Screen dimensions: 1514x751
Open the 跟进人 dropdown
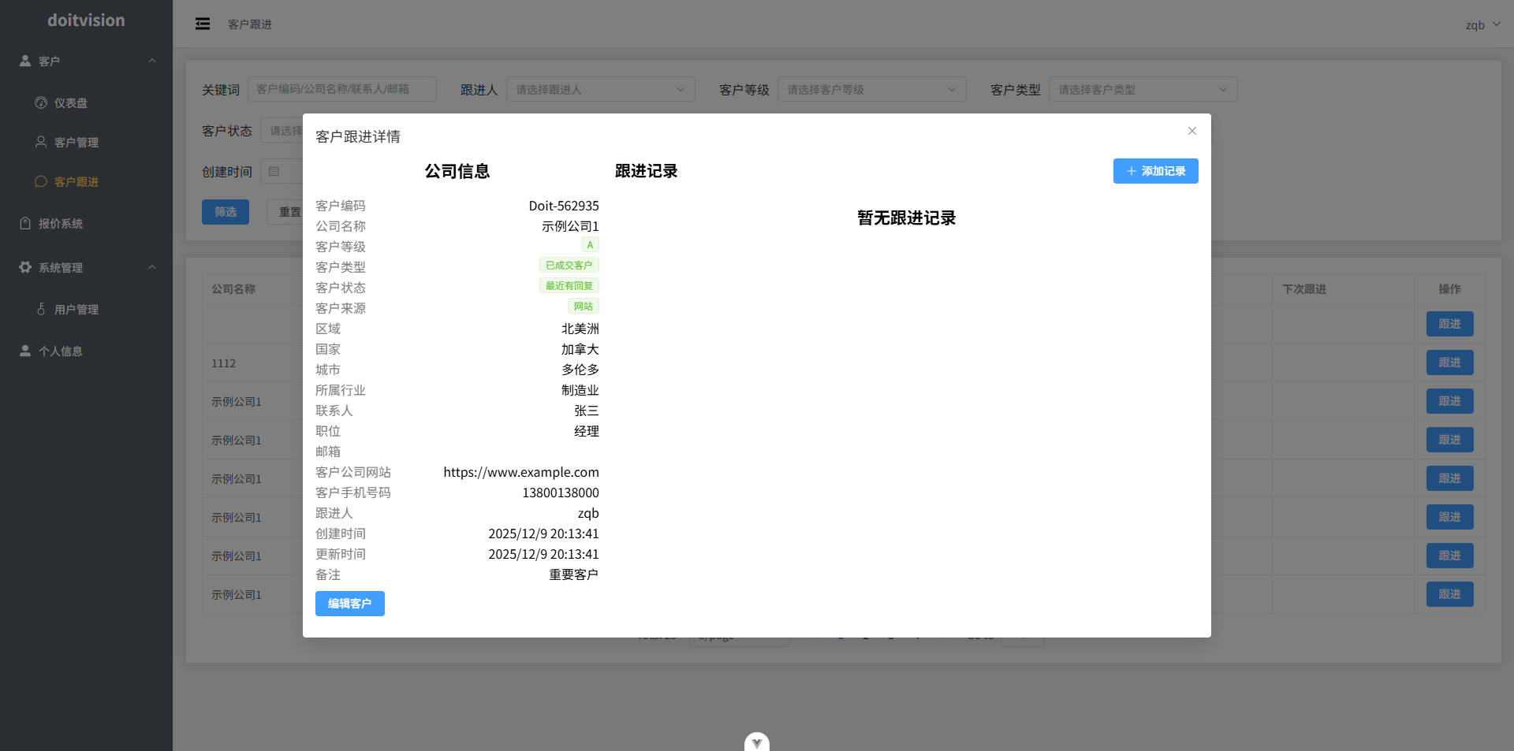(x=600, y=90)
